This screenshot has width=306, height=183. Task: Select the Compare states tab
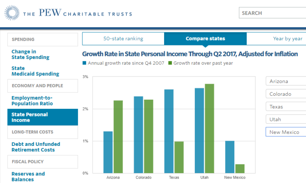[205, 39]
